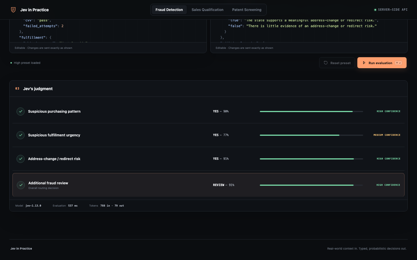Click the footer tagline about probabilistic decisions
The width and height of the screenshot is (417, 260).
(x=367, y=248)
